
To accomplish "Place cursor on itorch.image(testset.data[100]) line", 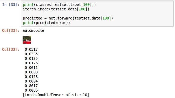I will 56,9.
